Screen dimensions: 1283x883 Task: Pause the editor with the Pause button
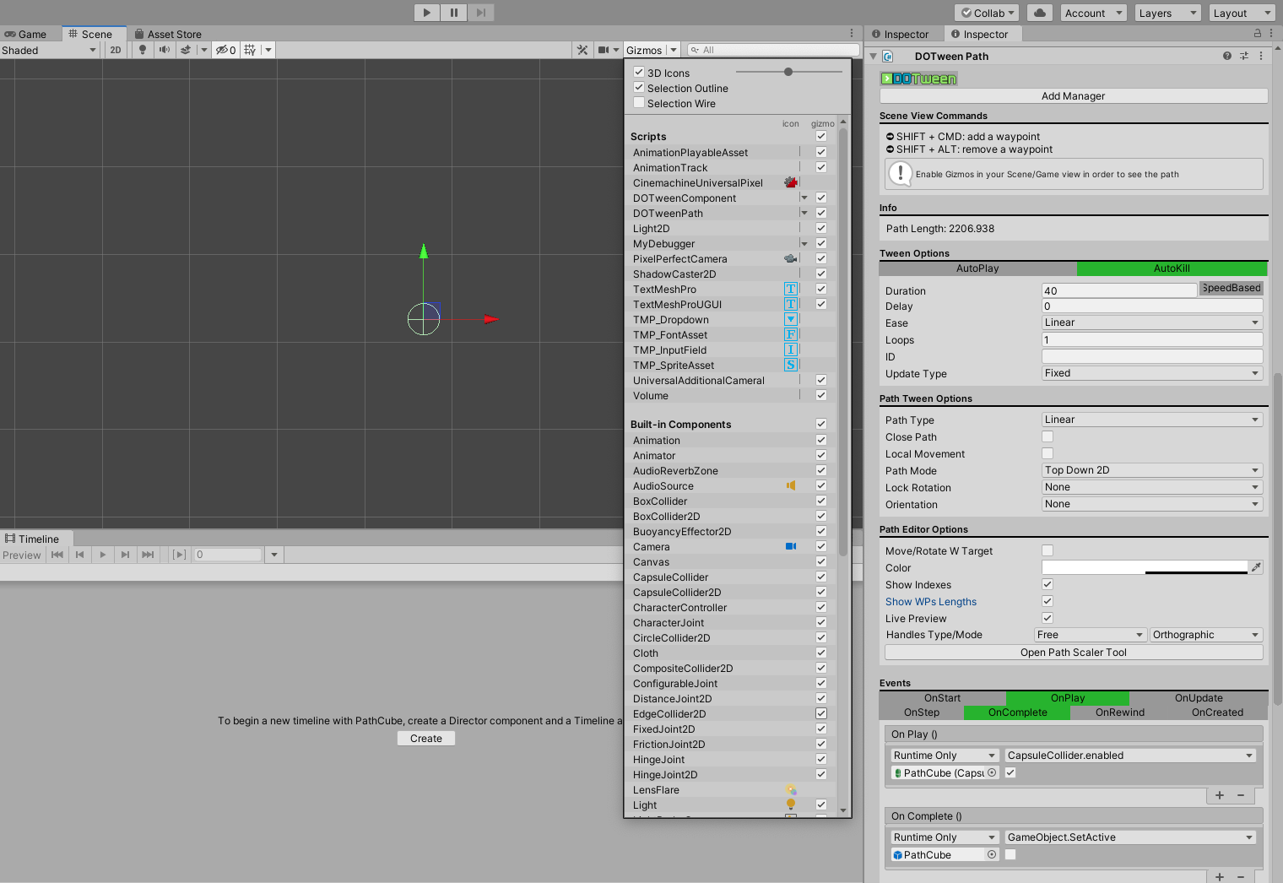point(454,13)
